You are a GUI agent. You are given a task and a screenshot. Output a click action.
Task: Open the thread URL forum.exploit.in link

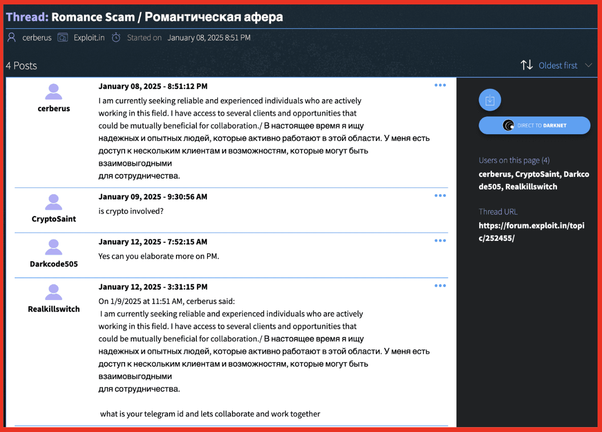click(x=532, y=232)
